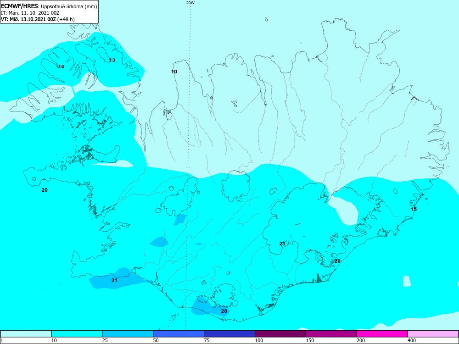Click the precipitation value 10 in the north

(174, 72)
